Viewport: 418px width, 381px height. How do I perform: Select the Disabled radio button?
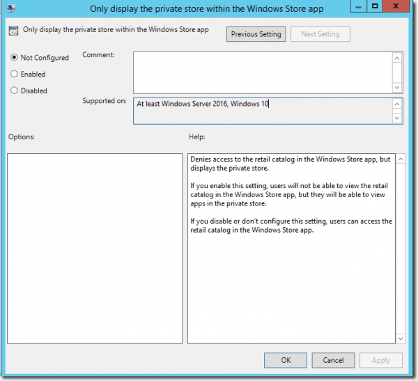pyautogui.click(x=14, y=91)
